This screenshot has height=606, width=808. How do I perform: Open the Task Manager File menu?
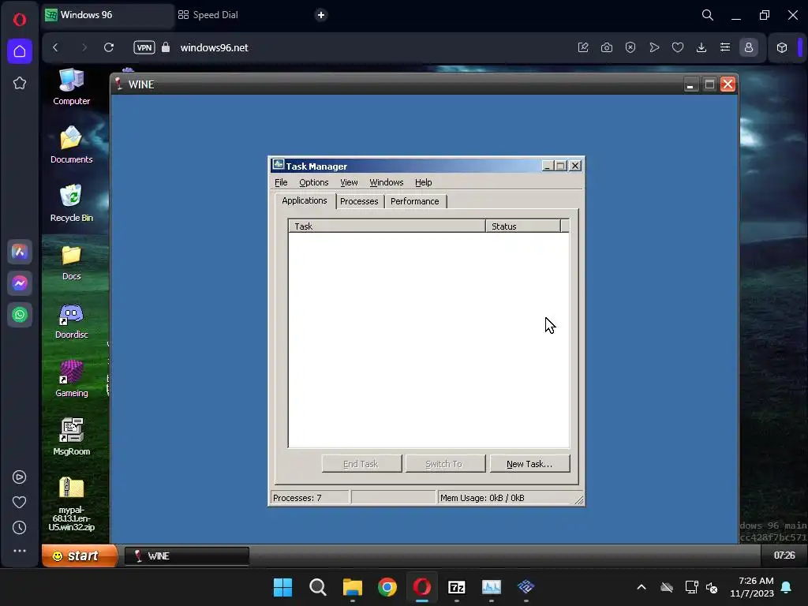click(x=281, y=182)
